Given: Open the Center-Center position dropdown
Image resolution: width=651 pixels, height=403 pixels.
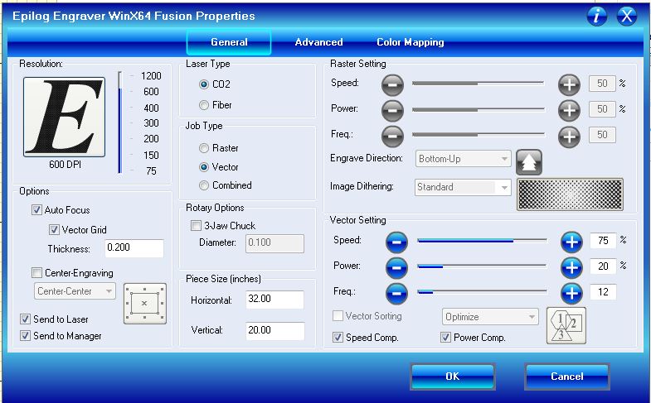Looking at the screenshot, I should [75, 291].
